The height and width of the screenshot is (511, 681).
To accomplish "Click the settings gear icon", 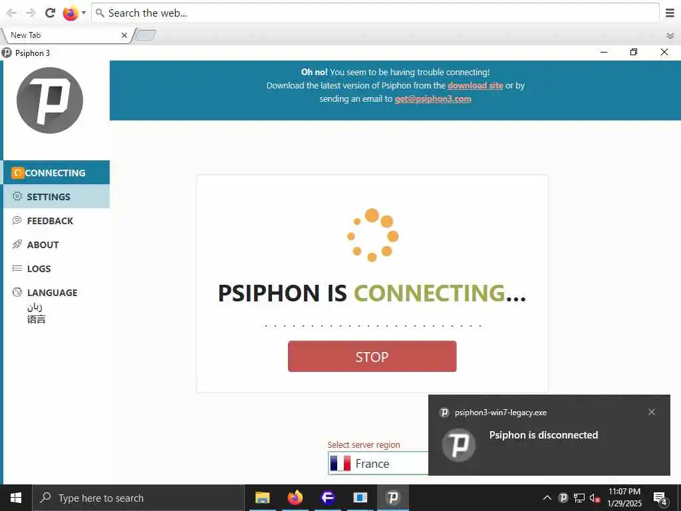I will tap(17, 196).
